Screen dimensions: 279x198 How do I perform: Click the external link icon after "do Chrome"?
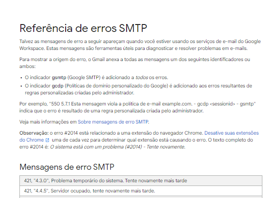point(47,140)
